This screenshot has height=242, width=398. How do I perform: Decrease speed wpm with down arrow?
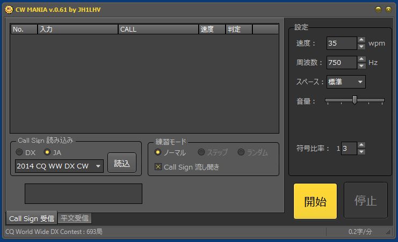click(x=361, y=47)
